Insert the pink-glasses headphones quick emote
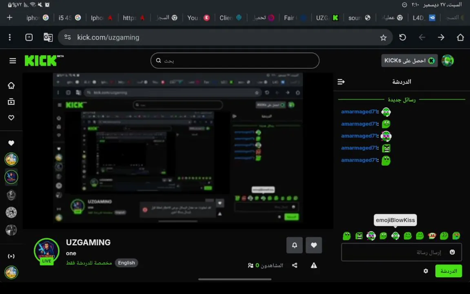 371,236
